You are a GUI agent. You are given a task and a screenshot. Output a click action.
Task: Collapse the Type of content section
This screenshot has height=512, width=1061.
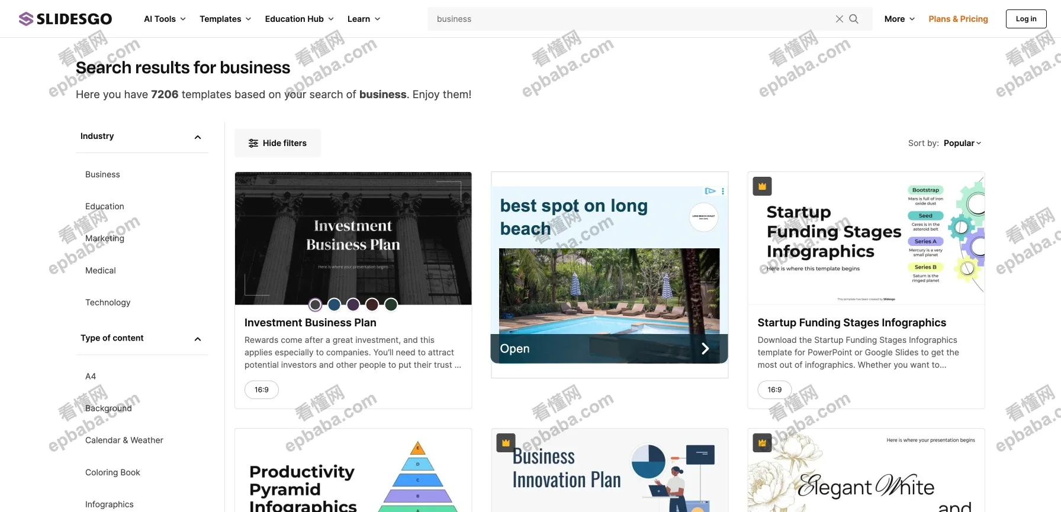point(198,339)
